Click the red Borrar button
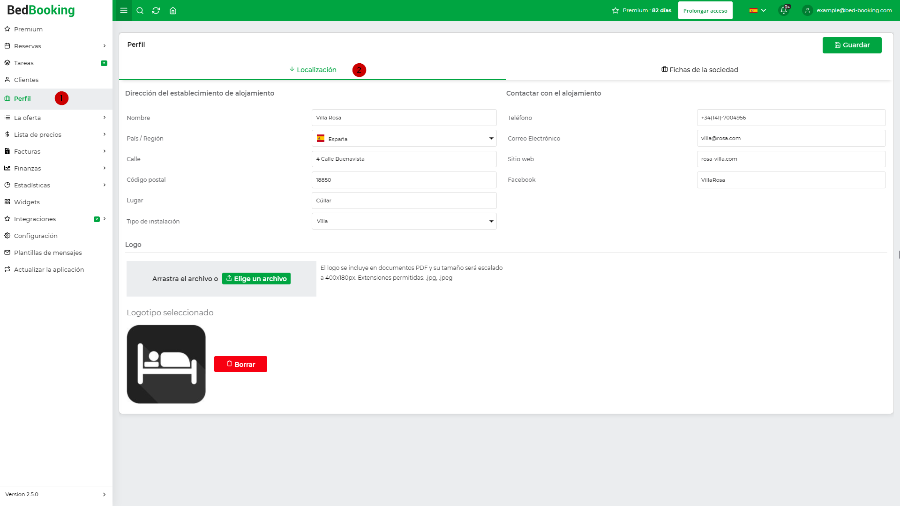The width and height of the screenshot is (900, 506). [240, 364]
